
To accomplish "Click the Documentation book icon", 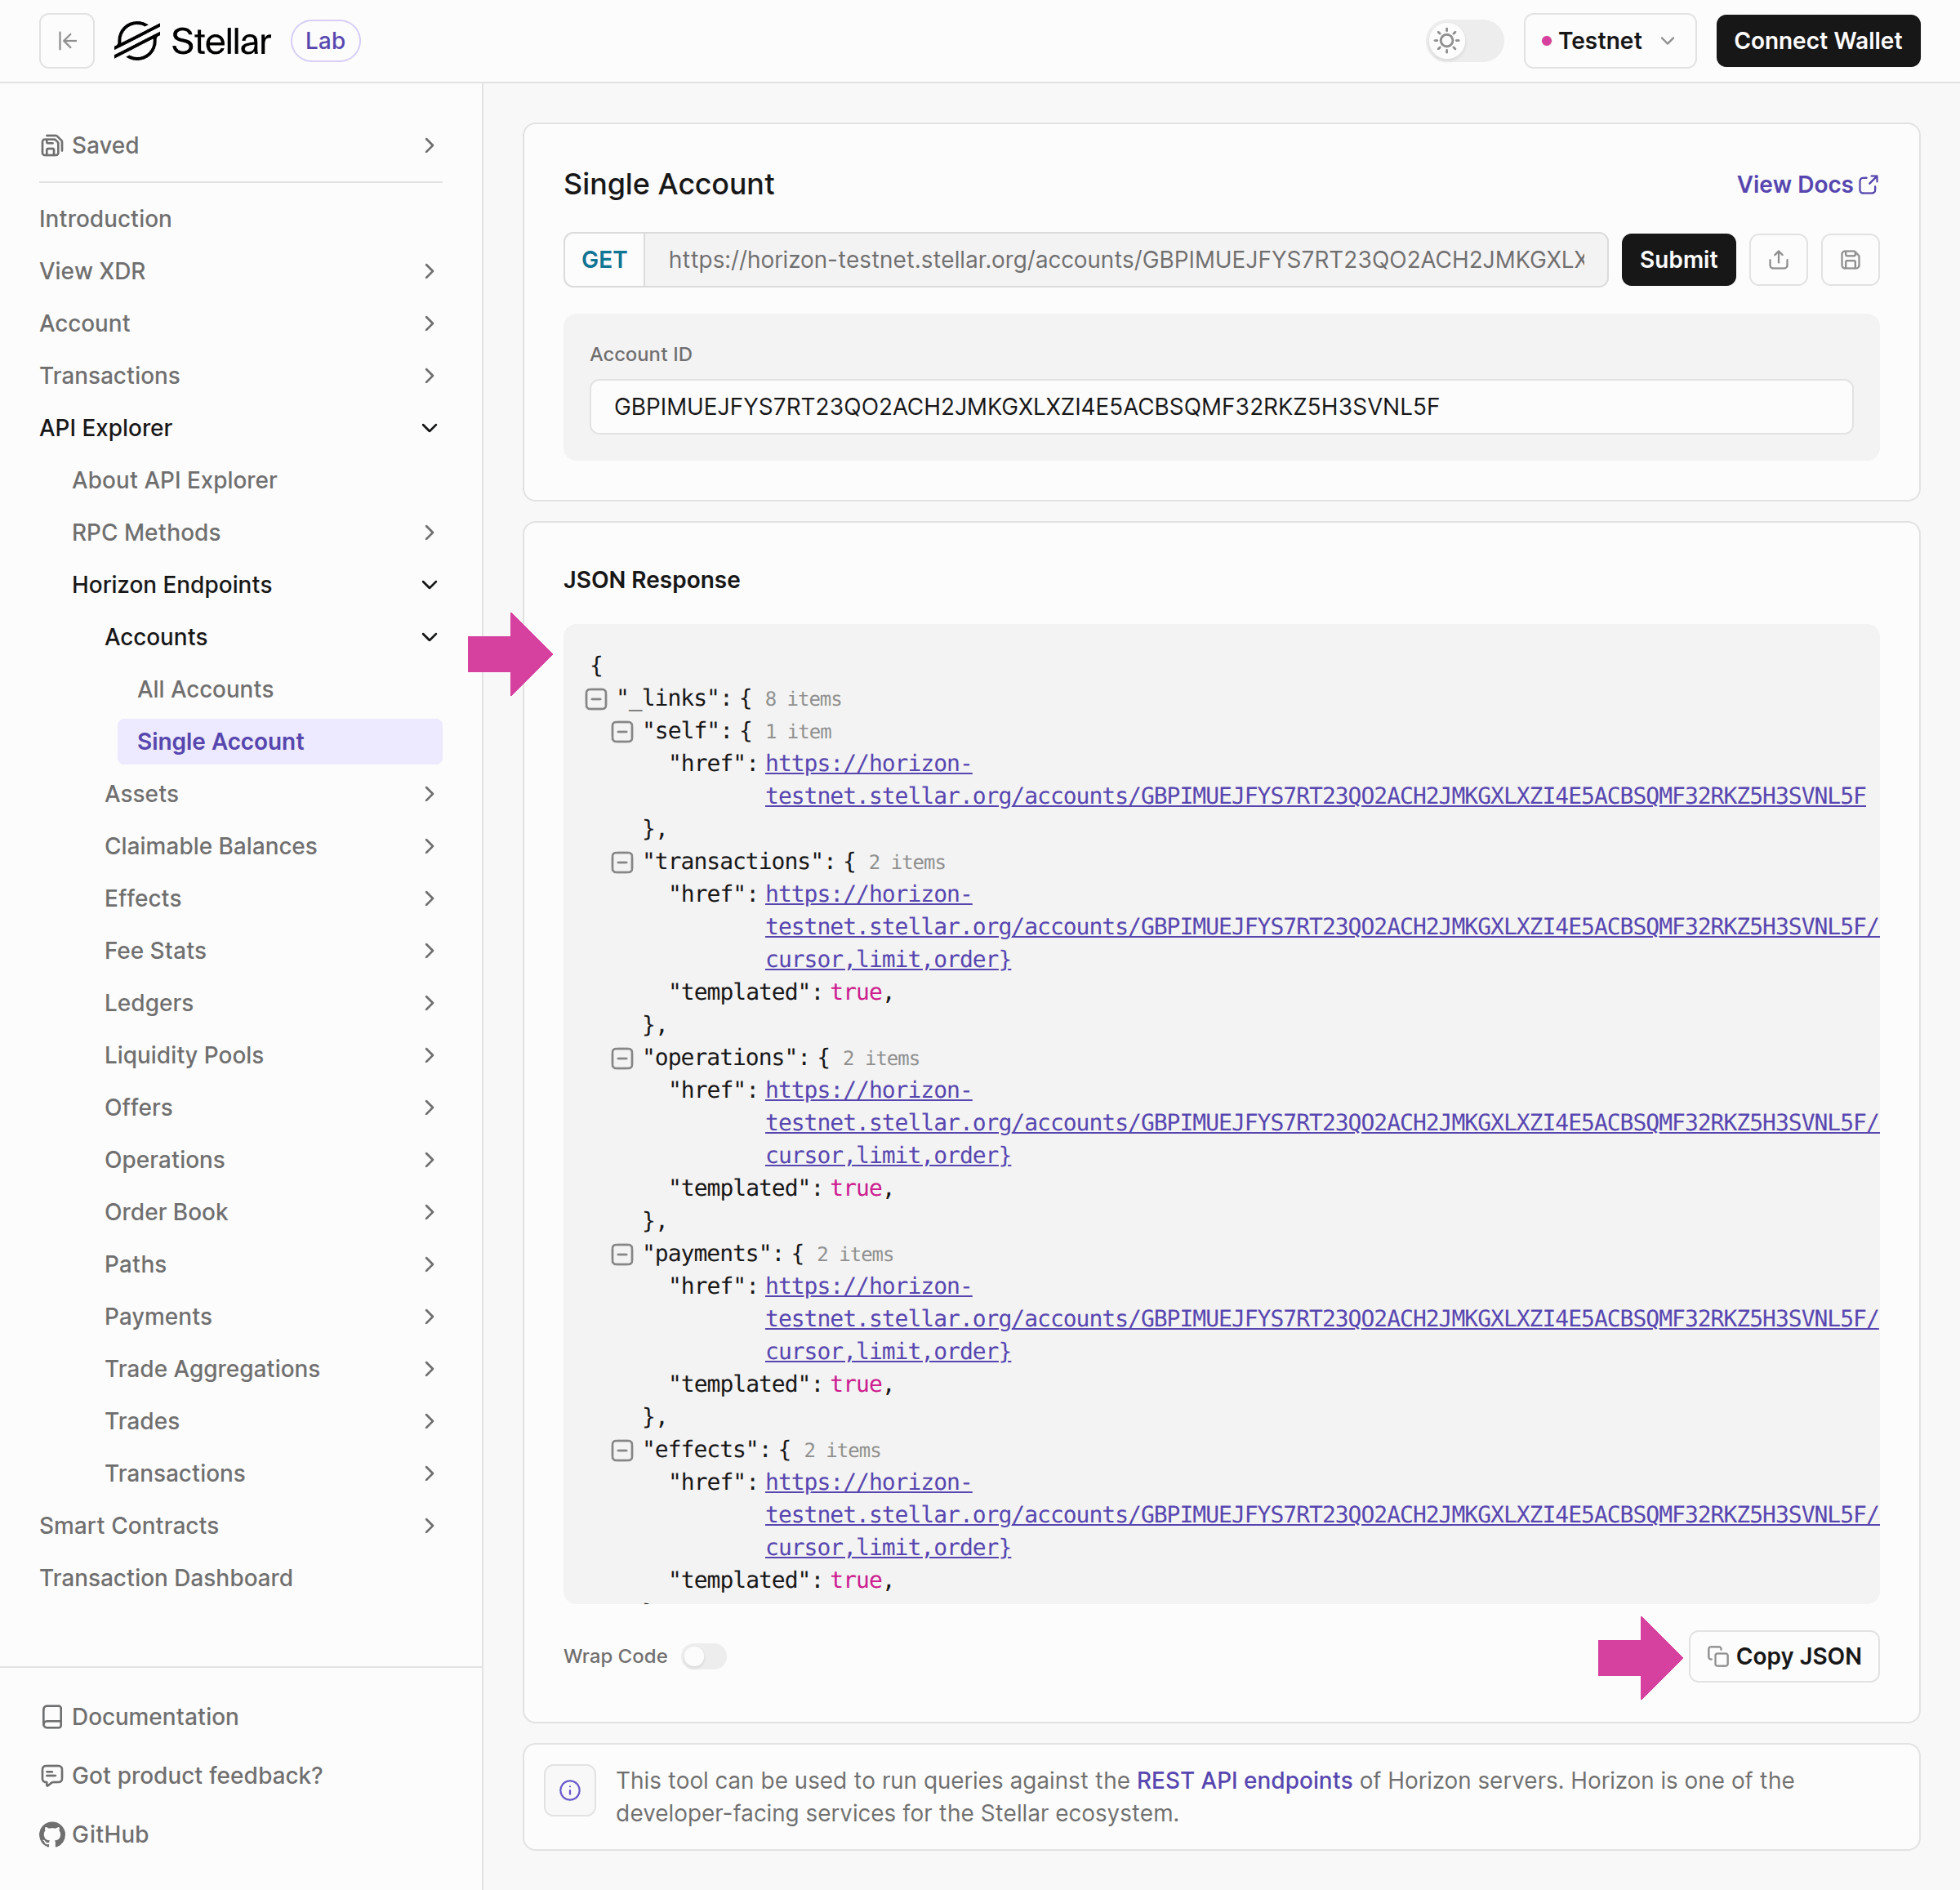I will (51, 1716).
